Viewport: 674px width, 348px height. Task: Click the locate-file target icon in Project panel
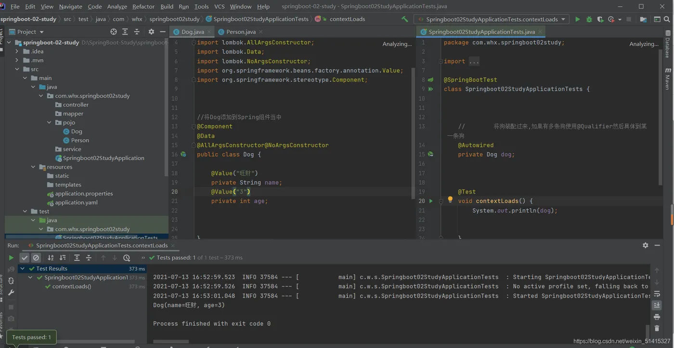[114, 32]
